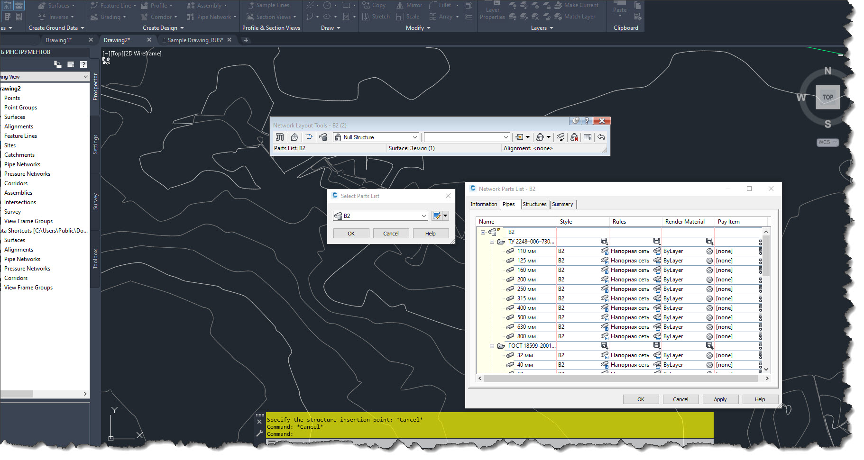Toggle Upslope/Downslope in Network Layout Tools
864x460 pixels.
point(561,137)
